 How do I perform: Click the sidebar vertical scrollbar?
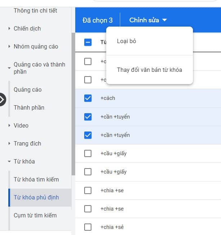click(x=73, y=104)
